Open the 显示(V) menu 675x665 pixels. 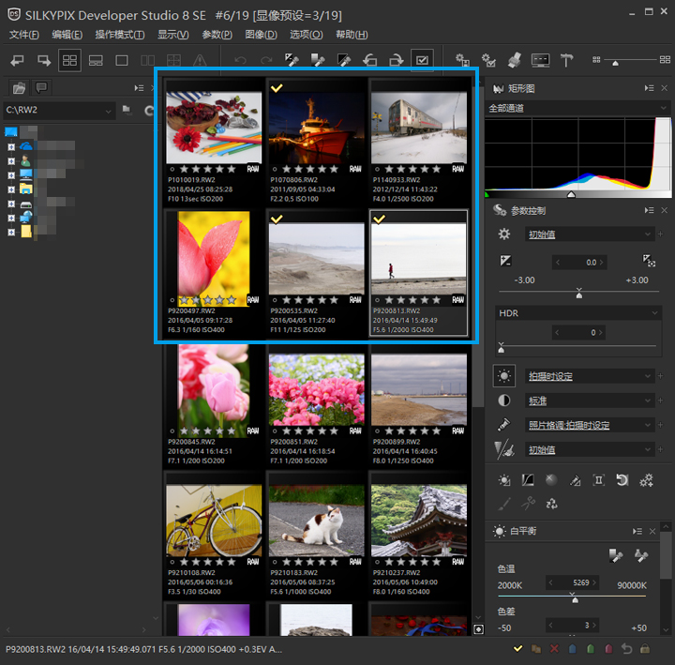click(x=173, y=35)
